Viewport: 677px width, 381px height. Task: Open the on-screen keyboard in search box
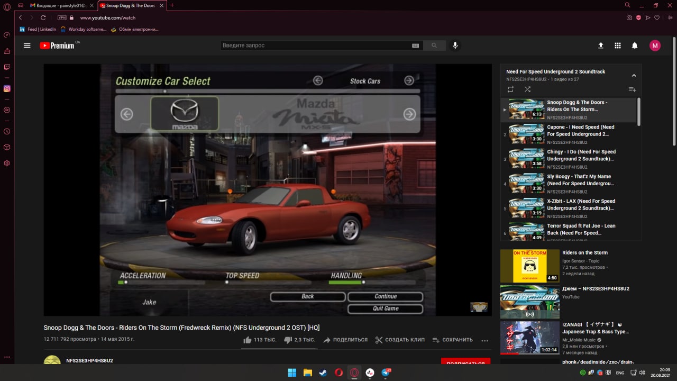(415, 46)
